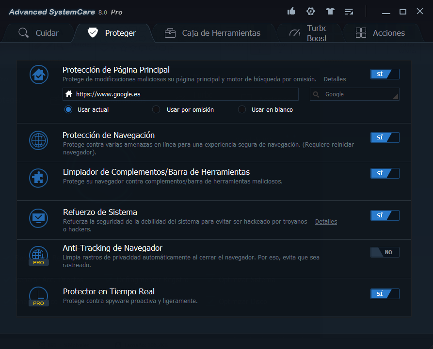
Task: Switch to the Cuidar tab
Action: 39,33
